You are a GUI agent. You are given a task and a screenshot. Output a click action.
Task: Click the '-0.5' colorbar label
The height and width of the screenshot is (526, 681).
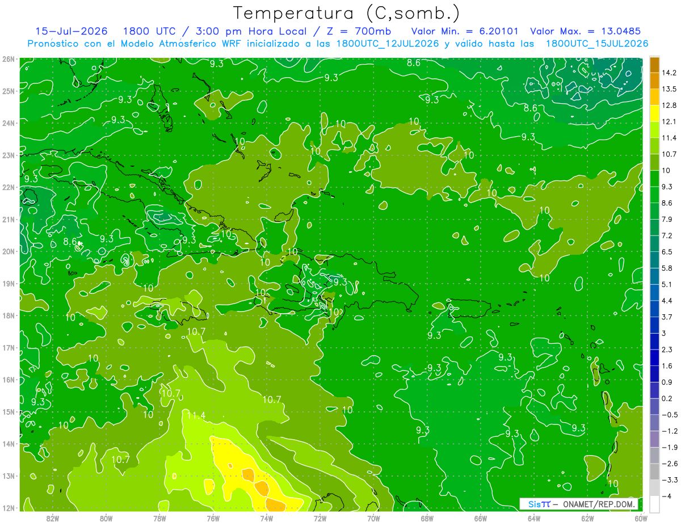coord(669,415)
